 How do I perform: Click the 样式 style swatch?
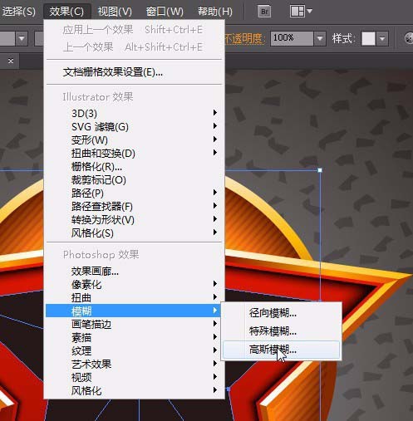click(x=369, y=38)
